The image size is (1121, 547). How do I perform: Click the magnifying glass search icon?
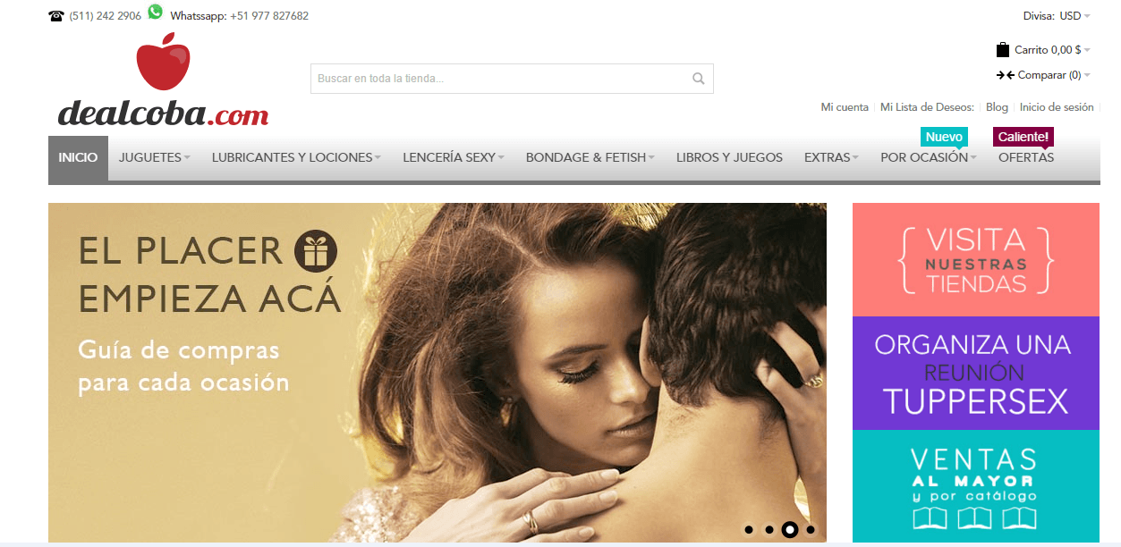[699, 79]
